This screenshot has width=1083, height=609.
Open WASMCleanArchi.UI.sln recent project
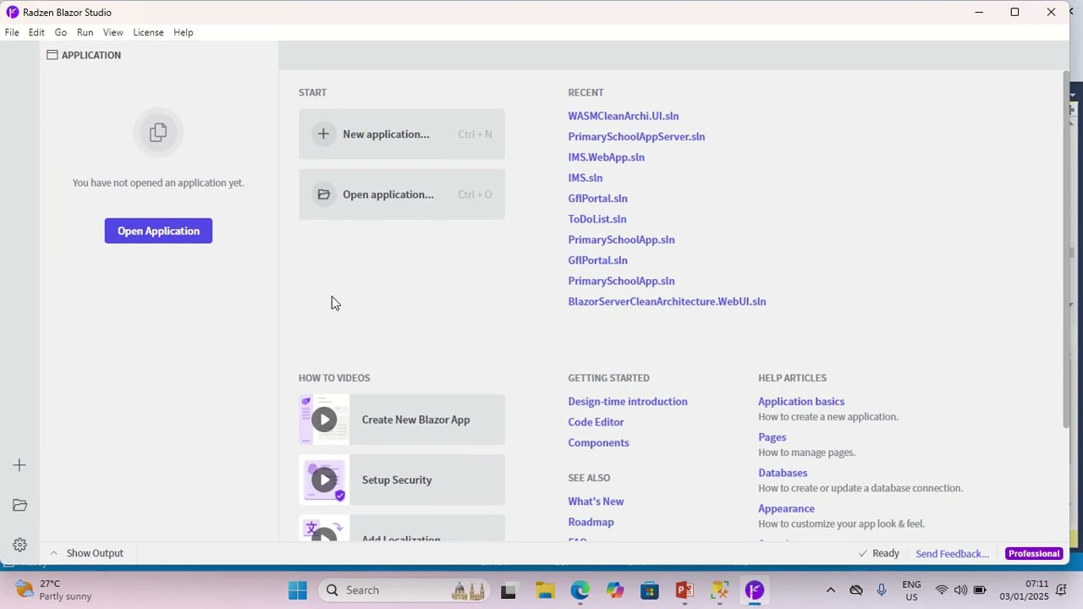pos(624,116)
